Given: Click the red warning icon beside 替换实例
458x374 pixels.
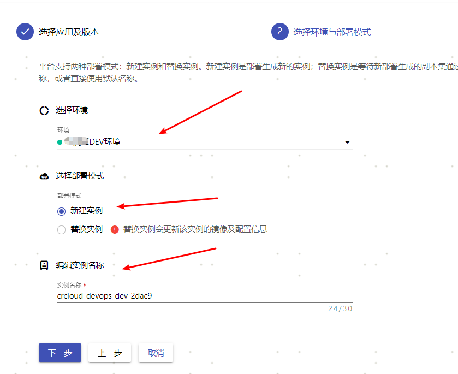Looking at the screenshot, I should click(x=115, y=229).
